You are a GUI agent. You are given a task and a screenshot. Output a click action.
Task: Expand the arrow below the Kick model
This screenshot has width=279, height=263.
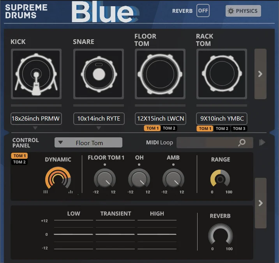(35, 128)
